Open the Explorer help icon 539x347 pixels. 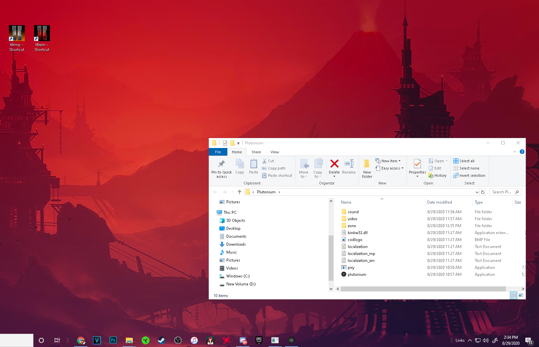(x=522, y=152)
